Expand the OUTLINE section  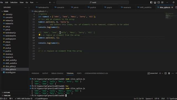[7, 92]
